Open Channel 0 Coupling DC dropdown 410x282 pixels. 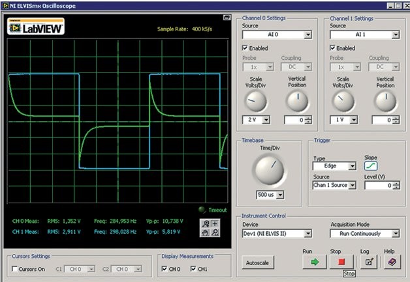(296, 67)
